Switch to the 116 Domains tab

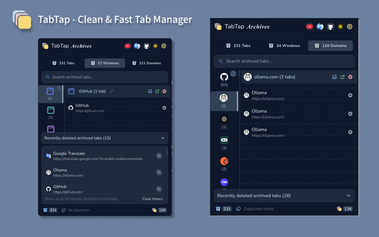(330, 46)
